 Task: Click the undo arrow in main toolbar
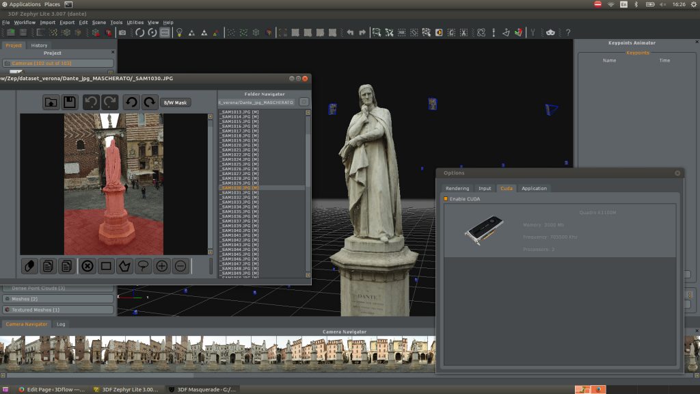[x=350, y=33]
